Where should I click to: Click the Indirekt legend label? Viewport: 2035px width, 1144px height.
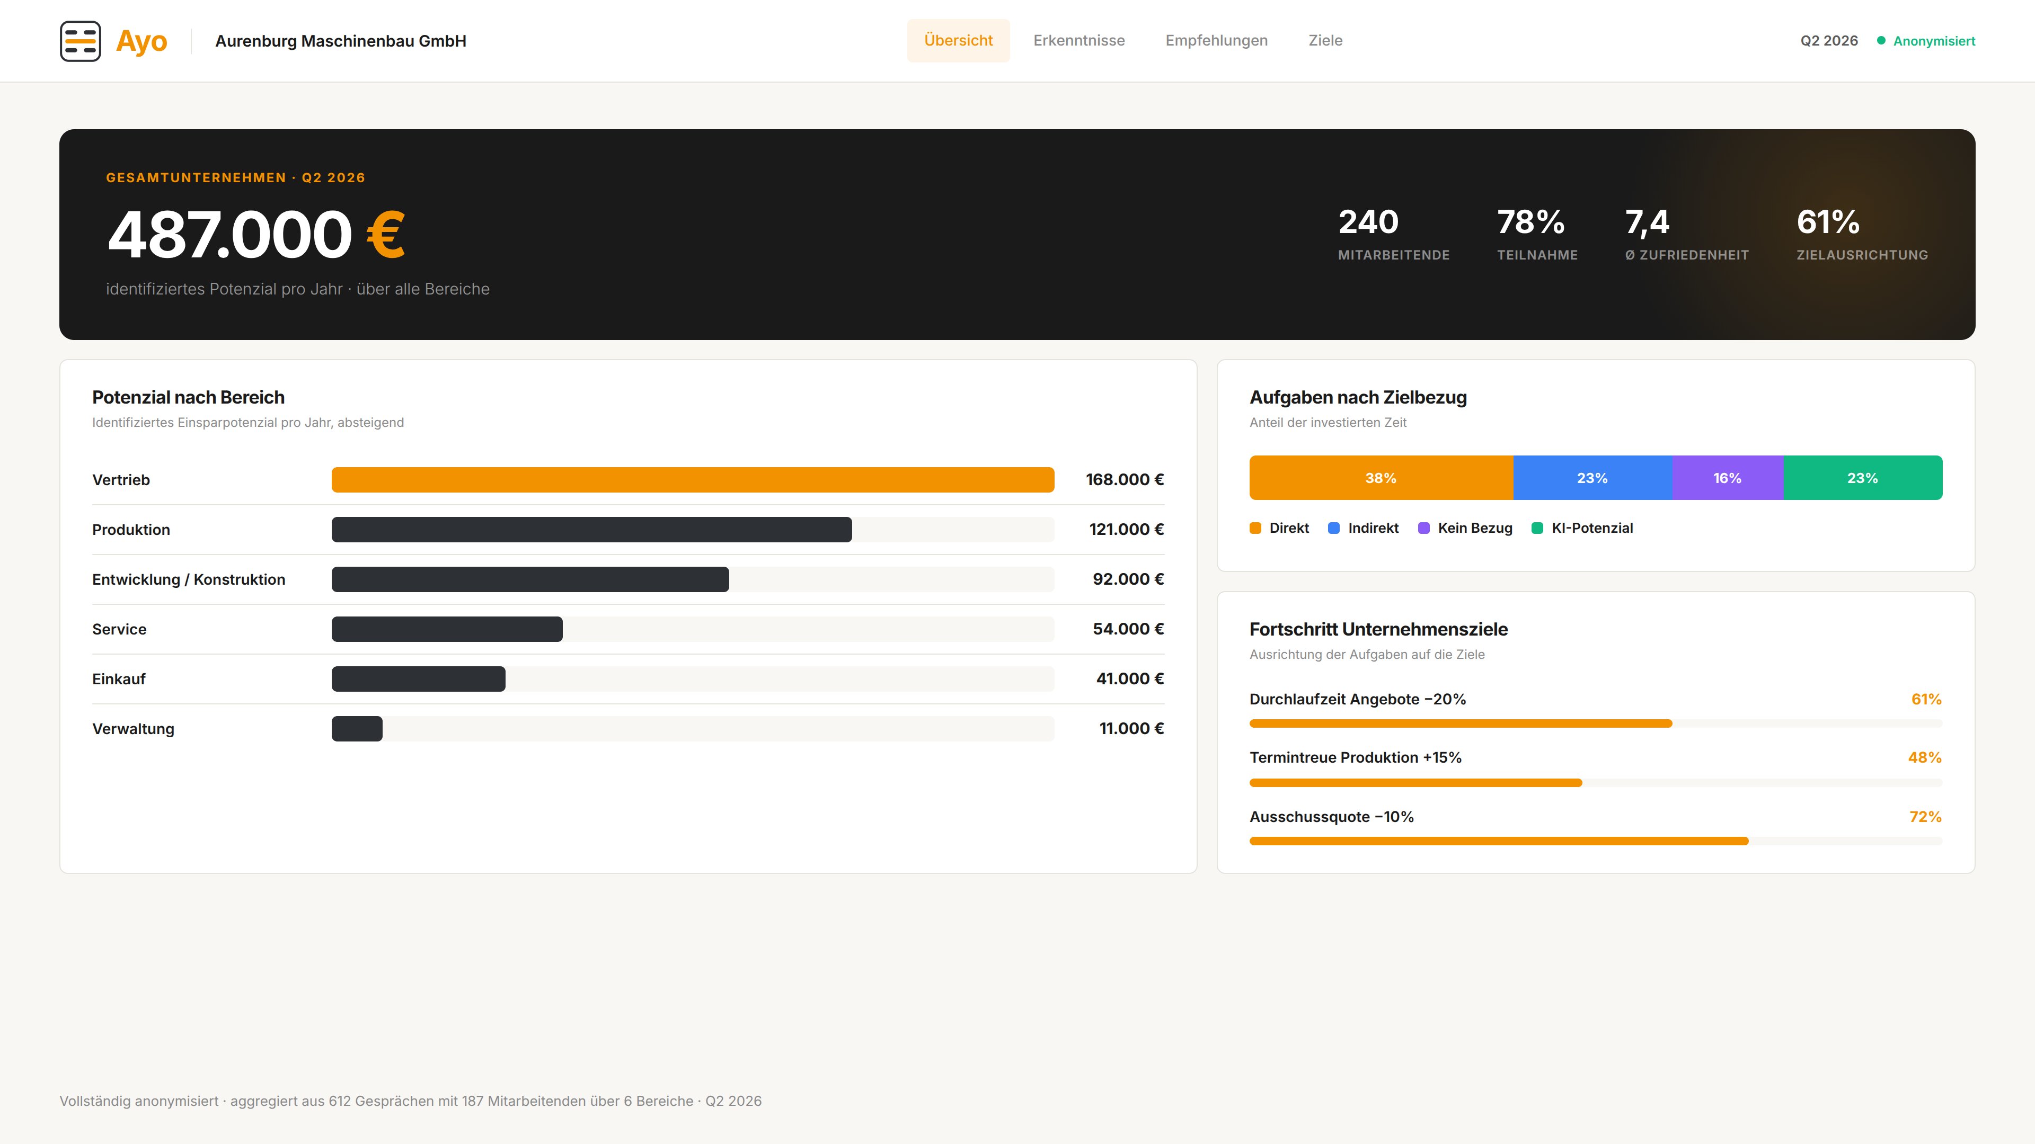point(1373,528)
